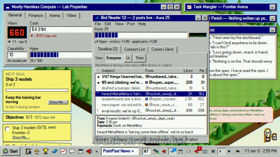The width and height of the screenshot is (280, 157).
Task: Open the Arena tab in Lab Properties
Action: (55, 15)
